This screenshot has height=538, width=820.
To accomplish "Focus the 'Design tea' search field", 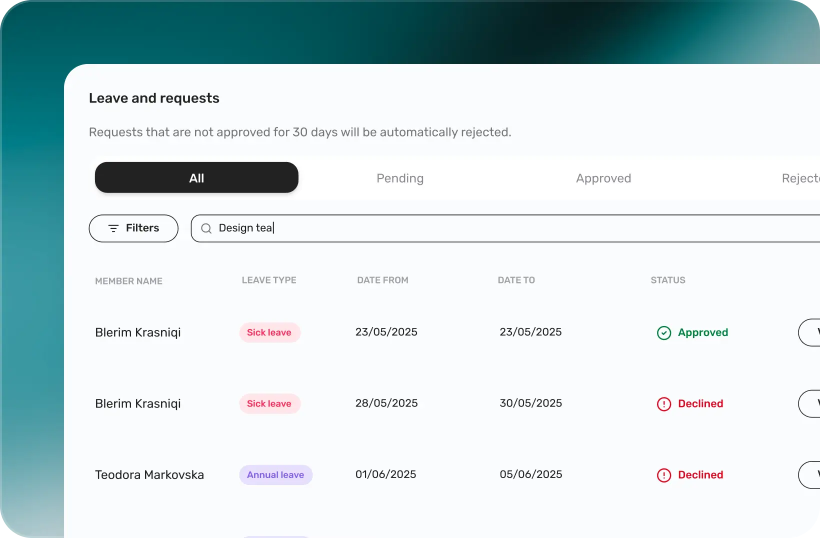I will point(500,228).
